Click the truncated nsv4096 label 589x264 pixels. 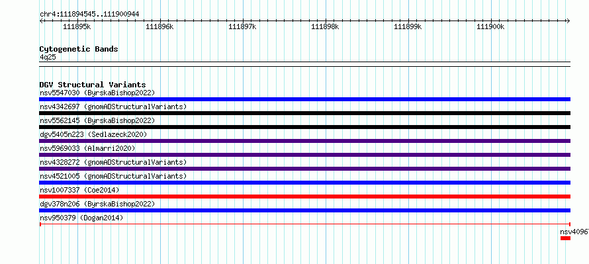tap(574, 232)
